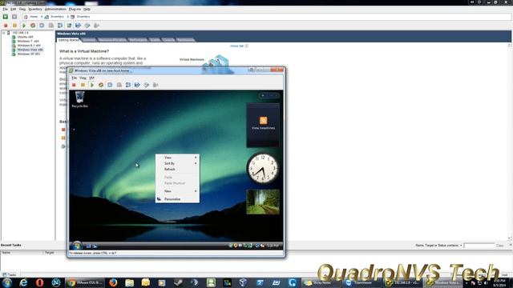This screenshot has width=513, height=288.
Task: Click the clock gadget on Vista sidebar
Action: 263,169
